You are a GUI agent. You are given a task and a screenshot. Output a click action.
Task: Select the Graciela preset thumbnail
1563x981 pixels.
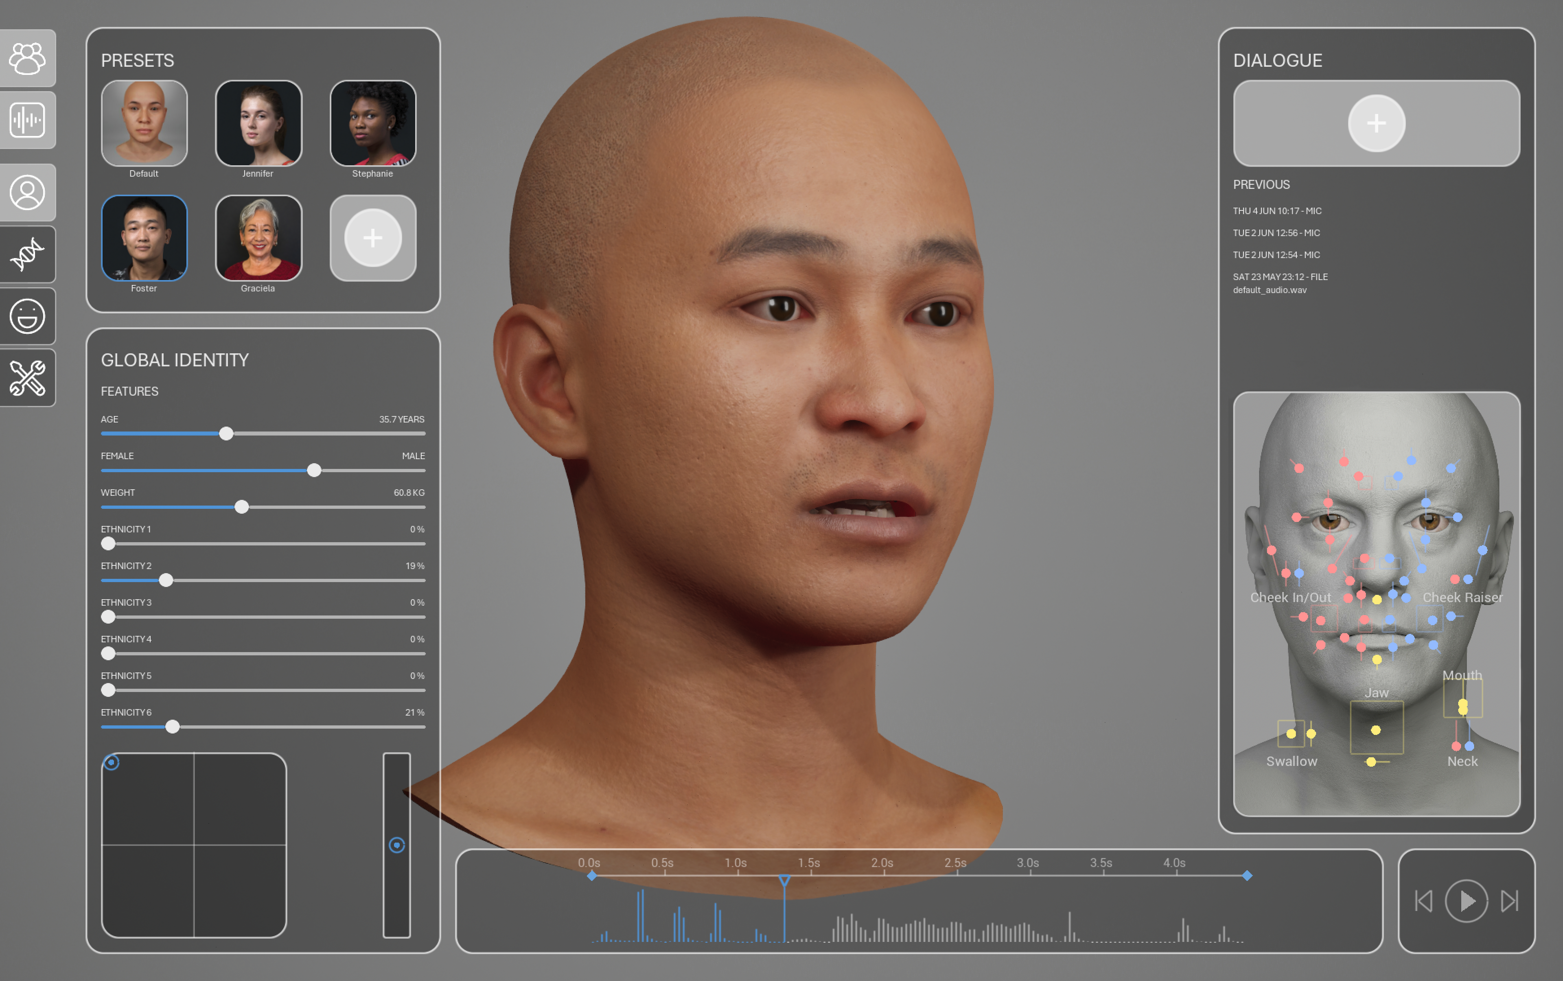[x=258, y=238]
